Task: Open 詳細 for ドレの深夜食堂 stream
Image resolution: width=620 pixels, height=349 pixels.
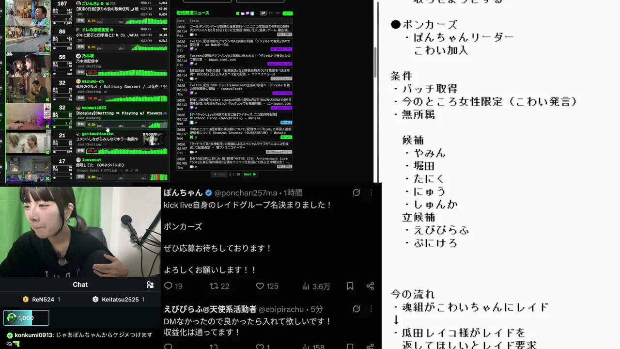Action: point(80,47)
